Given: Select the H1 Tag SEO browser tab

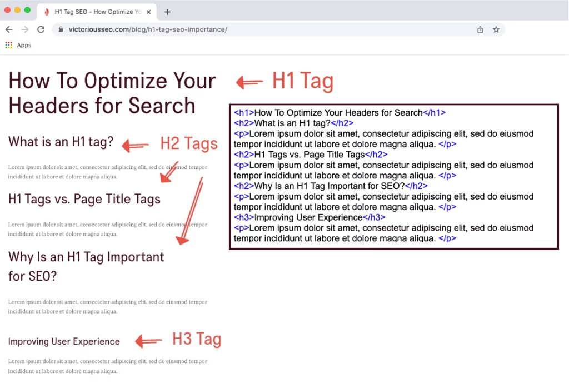Looking at the screenshot, I should pyautogui.click(x=97, y=12).
